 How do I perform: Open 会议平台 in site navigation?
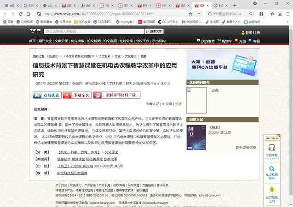coord(143,41)
